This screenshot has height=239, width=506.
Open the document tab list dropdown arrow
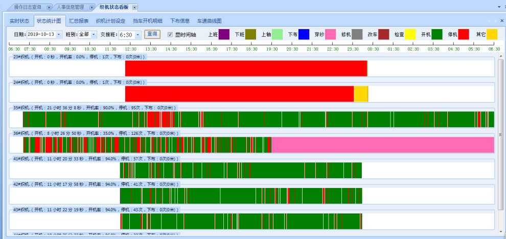pyautogui.click(x=499, y=7)
